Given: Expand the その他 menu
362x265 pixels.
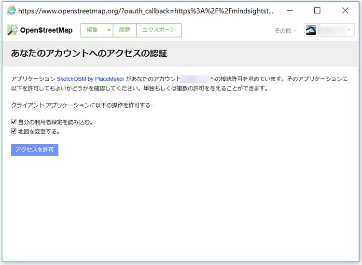Looking at the screenshot, I should [x=285, y=30].
